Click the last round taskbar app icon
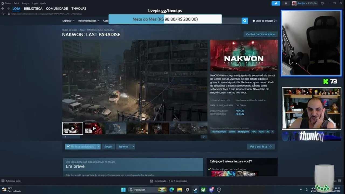345x194 pixels. point(219,190)
